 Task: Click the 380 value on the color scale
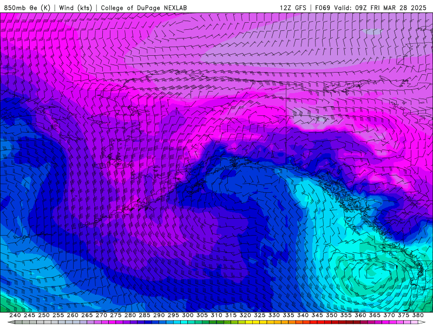point(418,315)
